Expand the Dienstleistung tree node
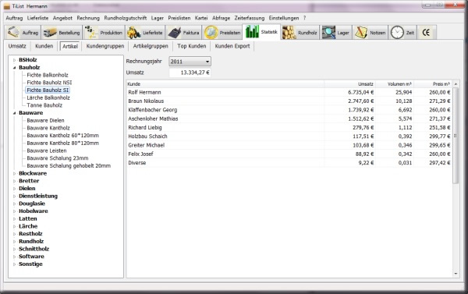 click(14, 196)
